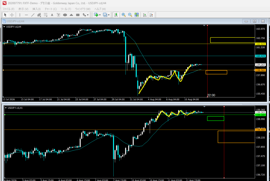The image size is (270, 181).
Task: Click the chart templates icon
Action: [105, 15]
